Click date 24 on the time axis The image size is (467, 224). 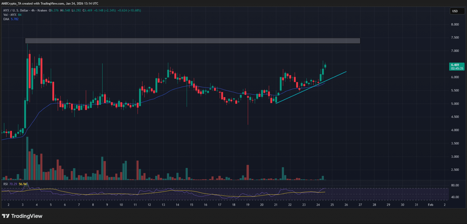tap(318, 205)
